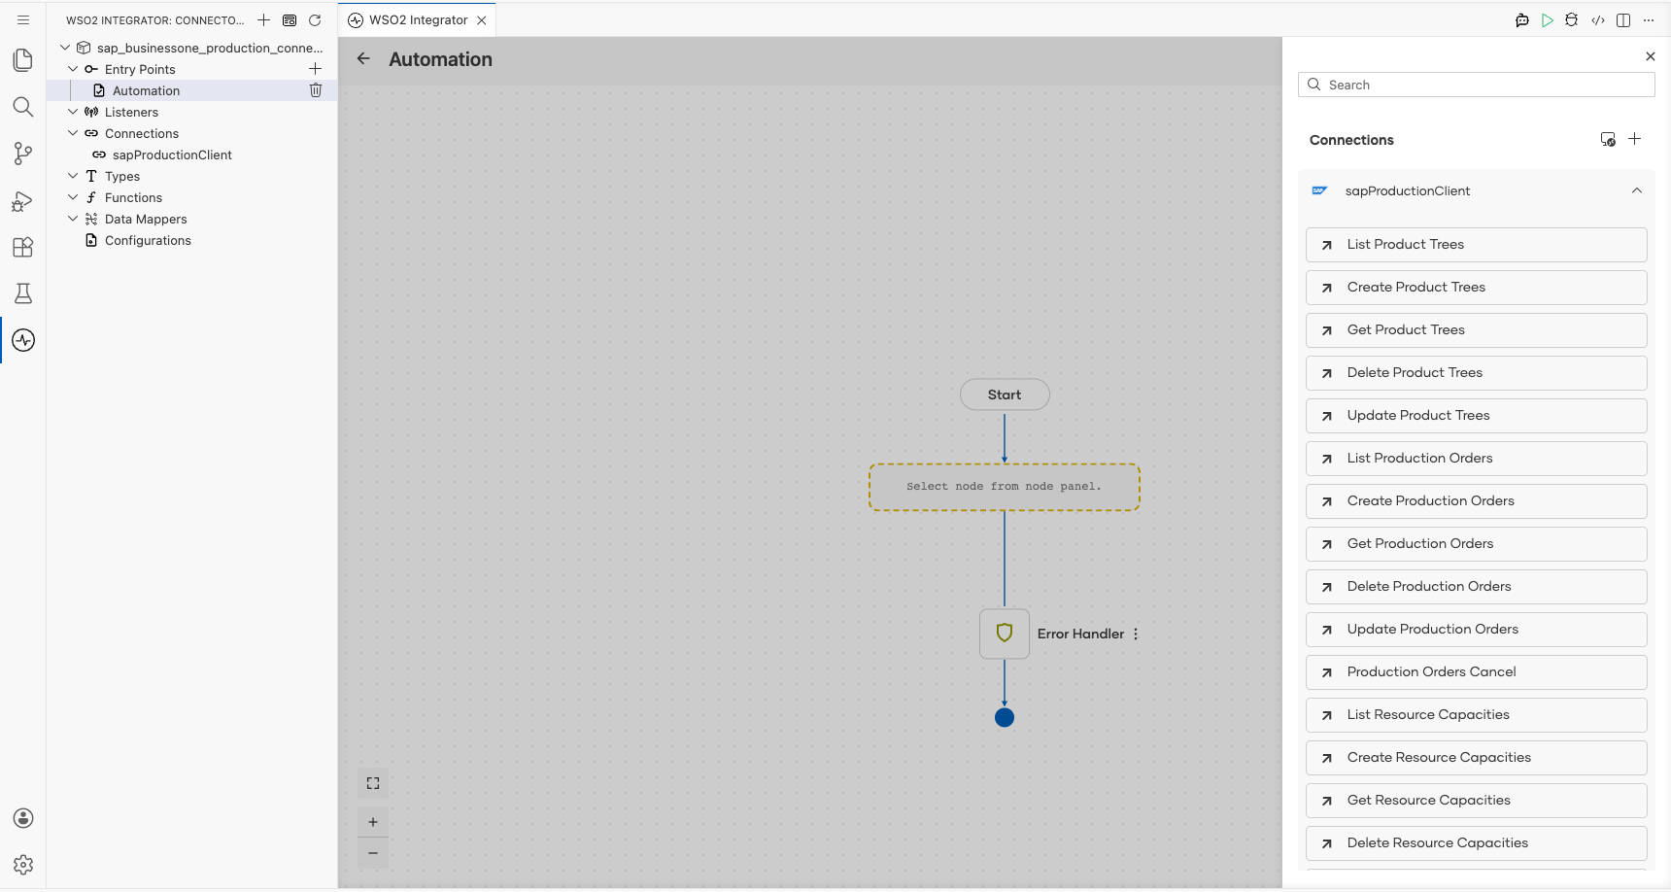Add the List Production Orders action

tap(1477, 459)
